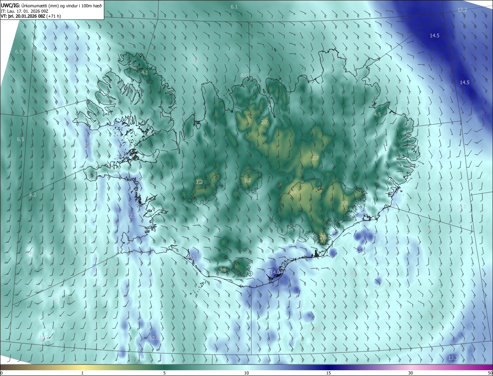The width and height of the screenshot is (493, 376).
Task: Click the 50 tick on the color scale
Action: 490,373
